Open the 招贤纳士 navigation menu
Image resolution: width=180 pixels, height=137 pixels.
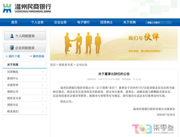click(106, 22)
